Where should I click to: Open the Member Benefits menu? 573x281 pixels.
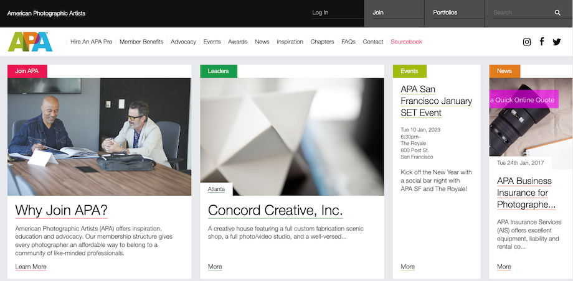141,42
